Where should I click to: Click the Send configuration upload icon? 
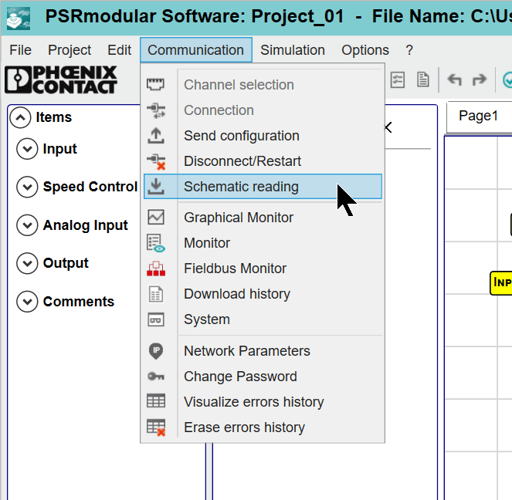(156, 136)
